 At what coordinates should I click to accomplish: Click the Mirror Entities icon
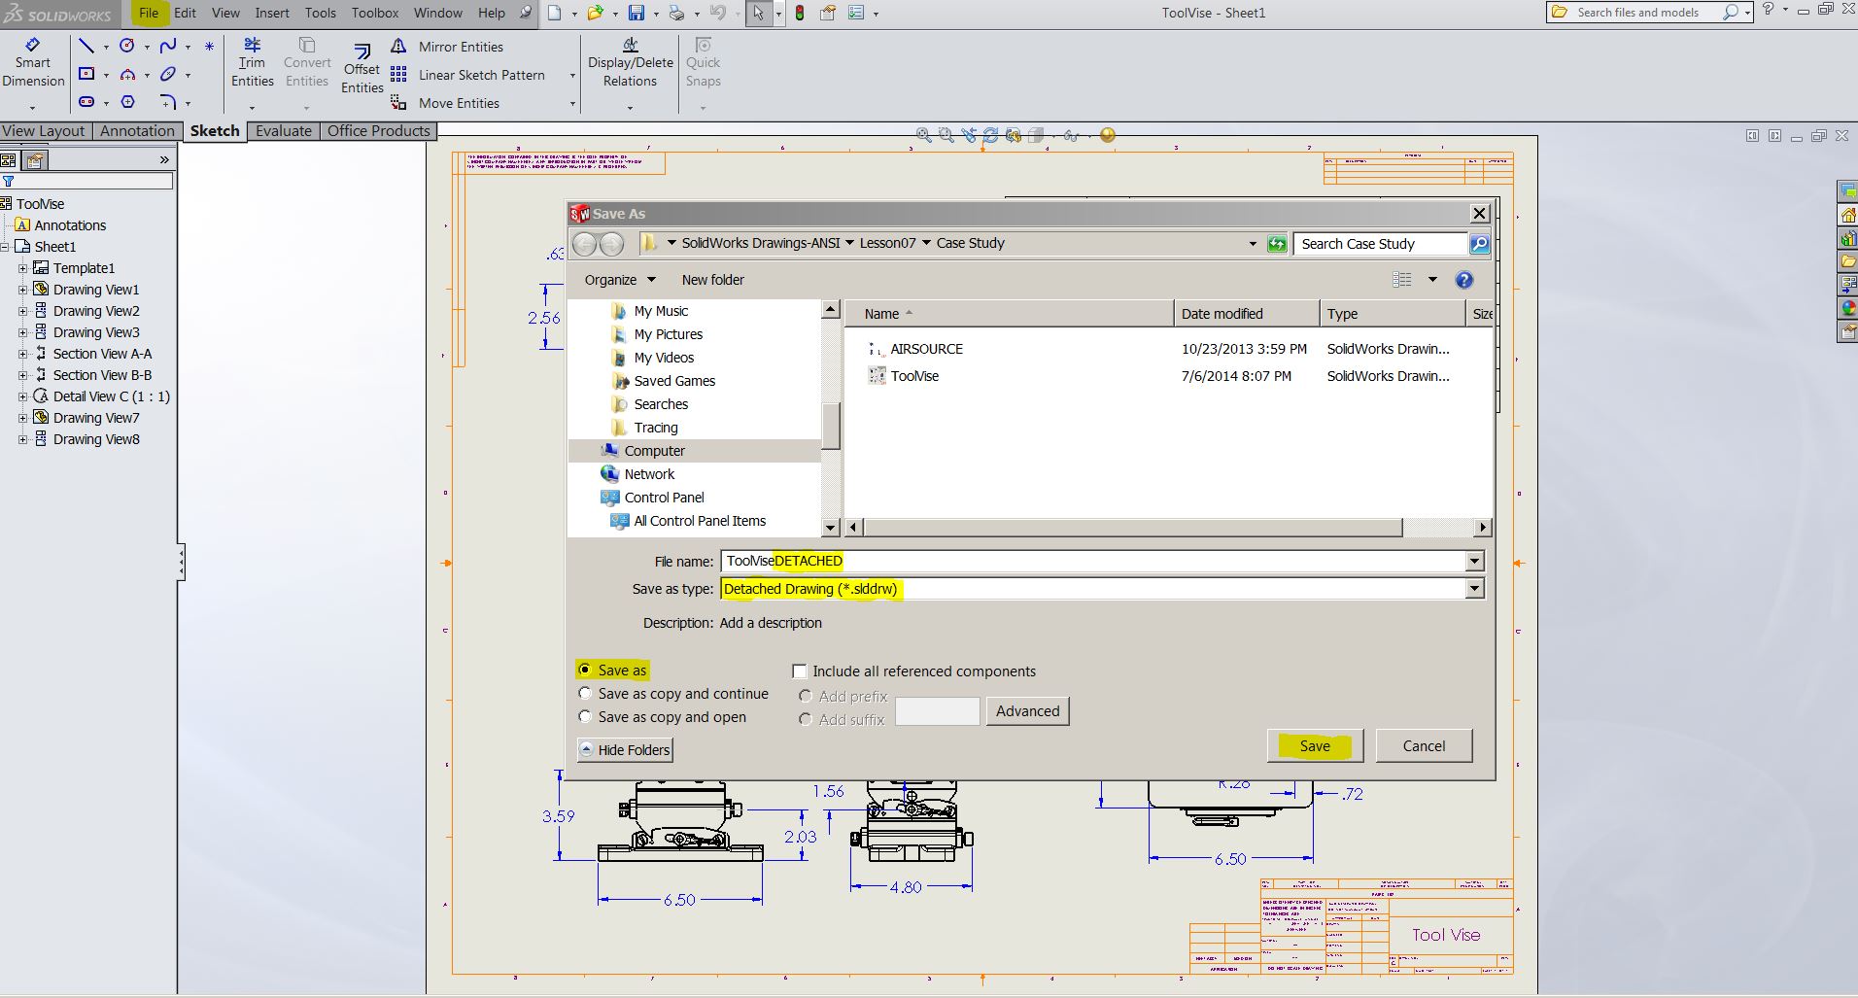(398, 47)
